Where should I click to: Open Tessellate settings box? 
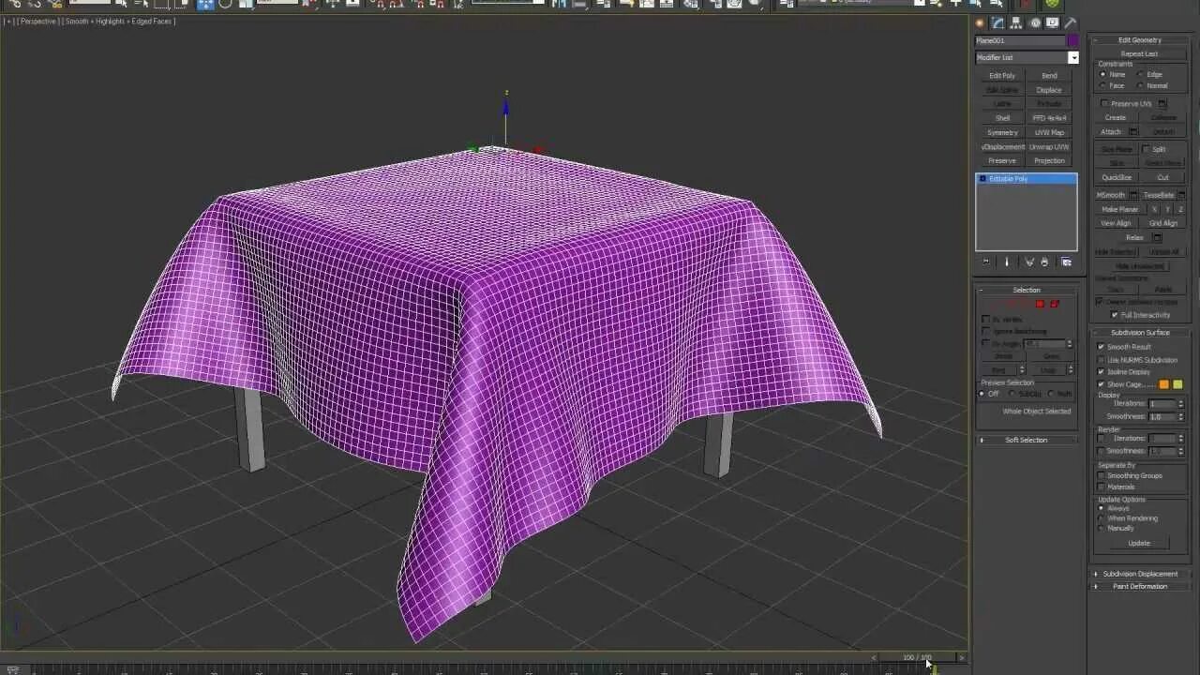pyautogui.click(x=1181, y=195)
